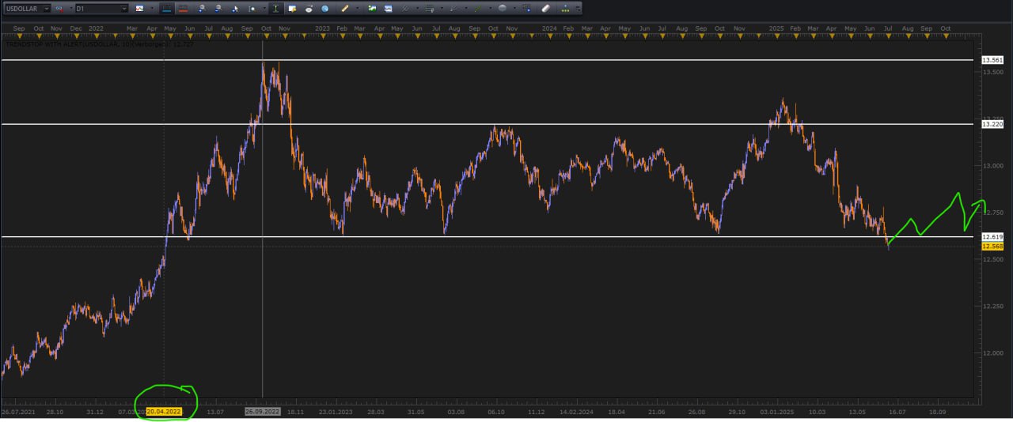Click the 12.250 price axis value

point(992,306)
